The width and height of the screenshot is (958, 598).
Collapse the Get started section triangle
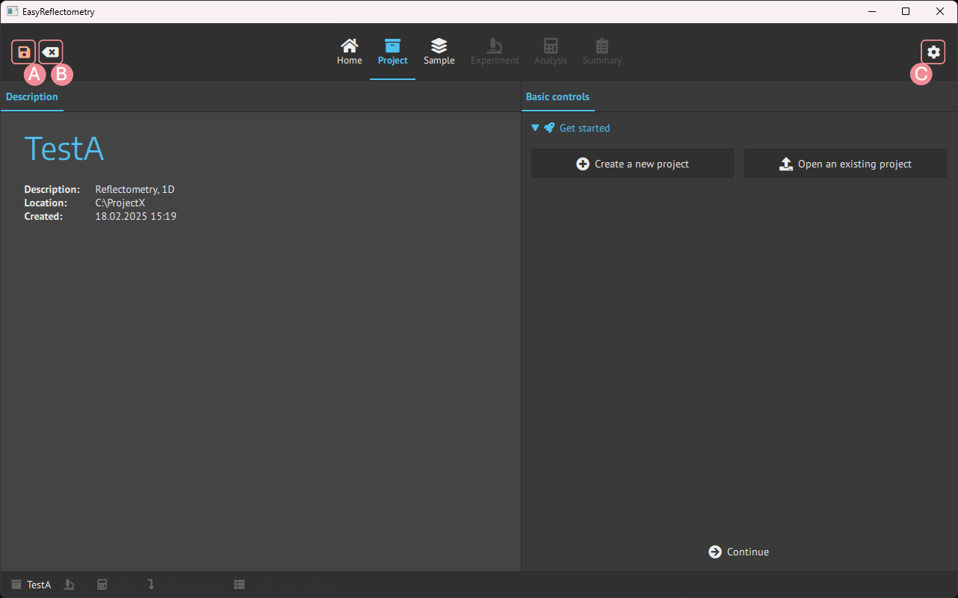(535, 128)
